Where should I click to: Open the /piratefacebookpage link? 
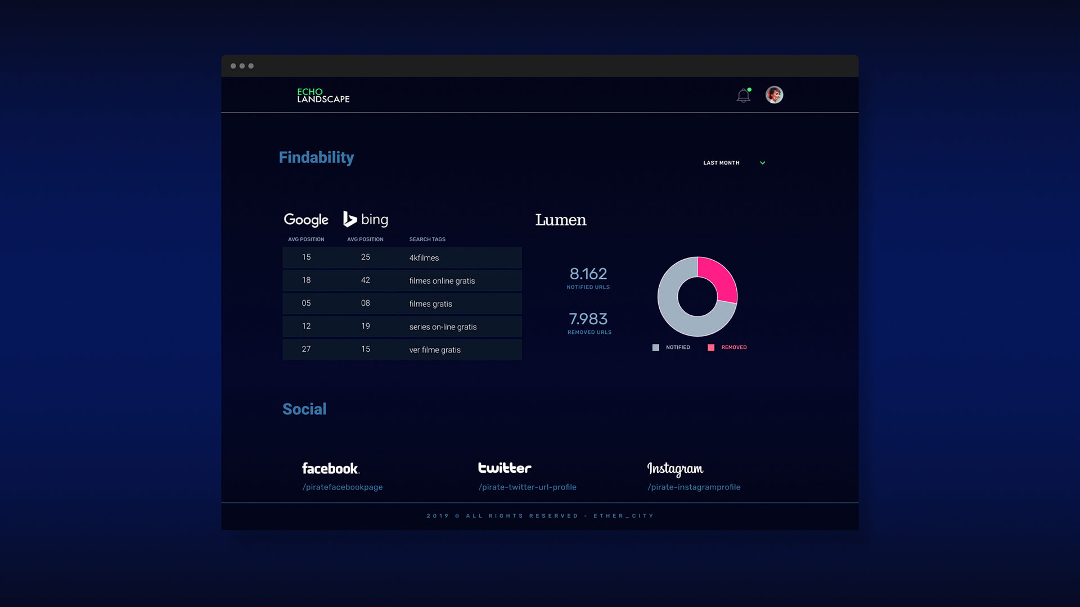pyautogui.click(x=343, y=487)
